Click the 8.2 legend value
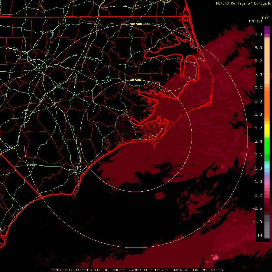This screenshot has height=272, width=272. pos(258,61)
